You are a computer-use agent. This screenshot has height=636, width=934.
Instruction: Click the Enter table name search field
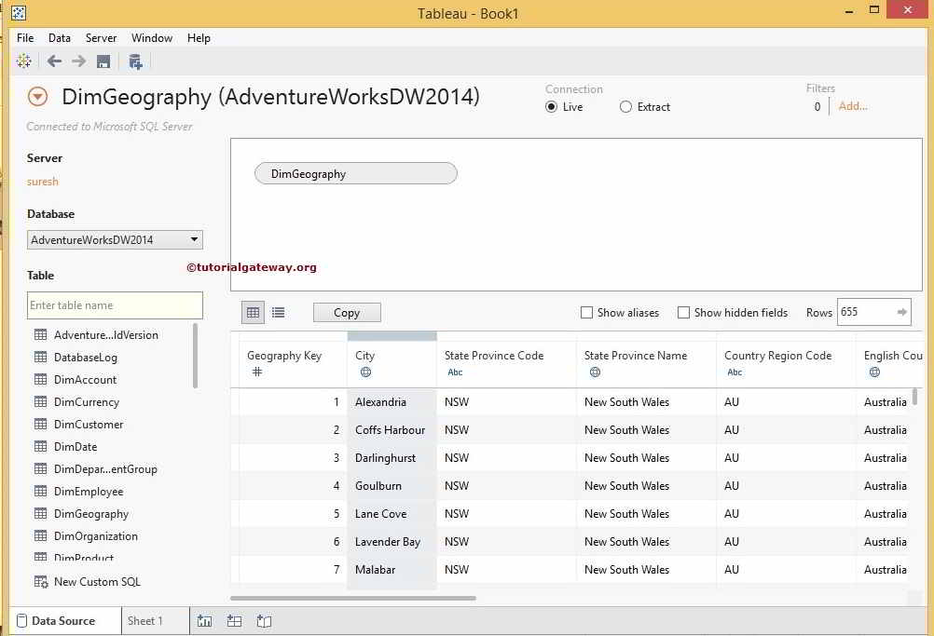pos(115,305)
